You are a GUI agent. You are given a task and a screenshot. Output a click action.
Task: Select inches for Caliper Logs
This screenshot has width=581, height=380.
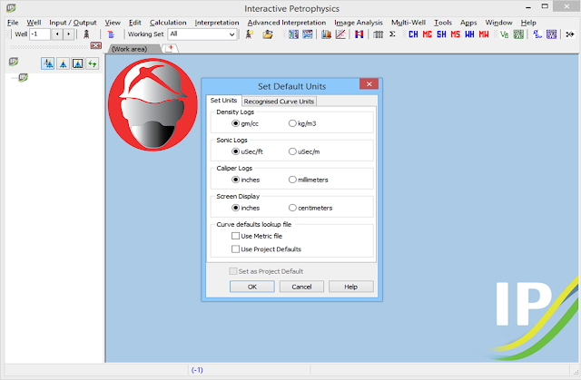click(x=246, y=180)
